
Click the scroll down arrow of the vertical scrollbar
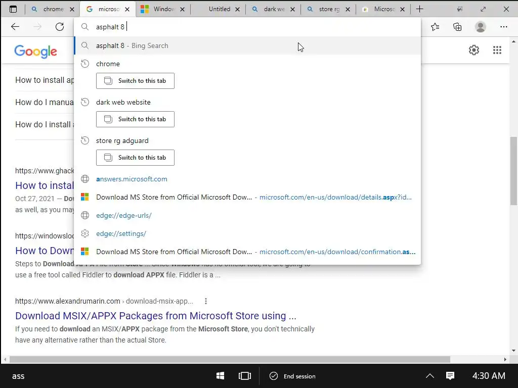pyautogui.click(x=513, y=351)
